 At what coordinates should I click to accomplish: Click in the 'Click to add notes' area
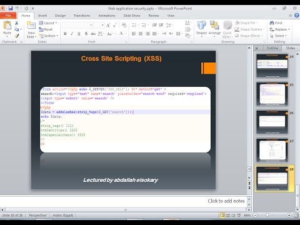[122, 201]
